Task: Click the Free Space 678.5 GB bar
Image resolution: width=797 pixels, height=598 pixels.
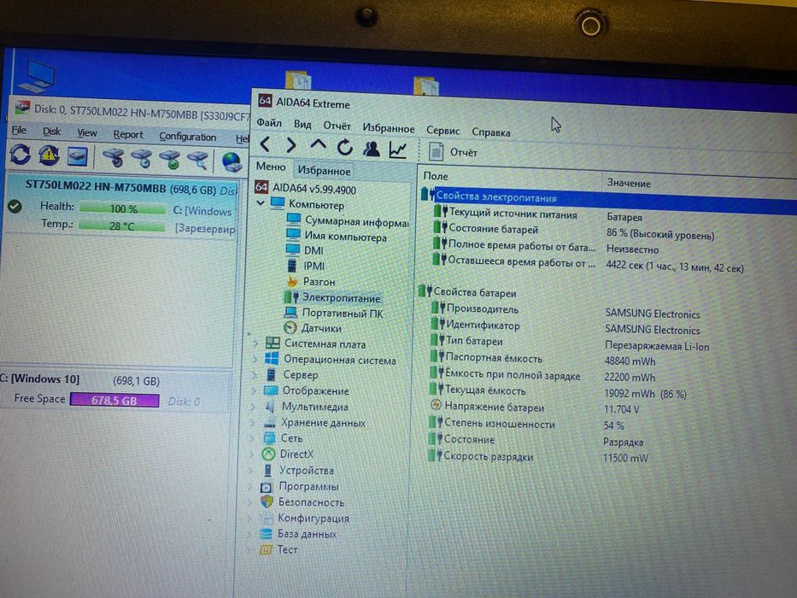Action: (114, 400)
